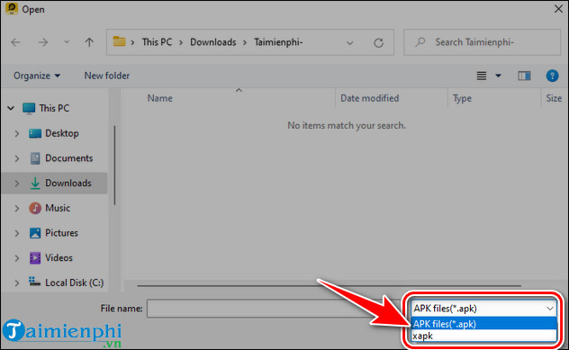Expand the Local Disk (C:) node
The width and height of the screenshot is (569, 350).
(x=17, y=283)
